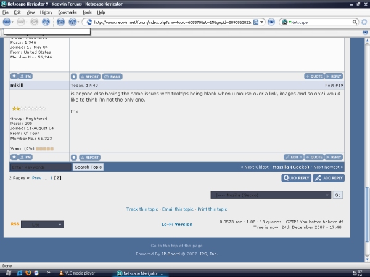Jump to top arrow beside EMAIL button
The image size is (370, 277).
tap(74, 76)
